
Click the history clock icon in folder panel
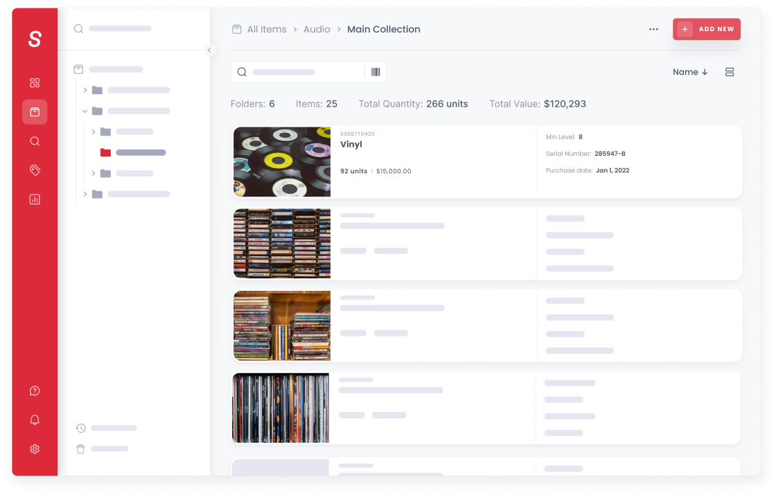pos(80,429)
